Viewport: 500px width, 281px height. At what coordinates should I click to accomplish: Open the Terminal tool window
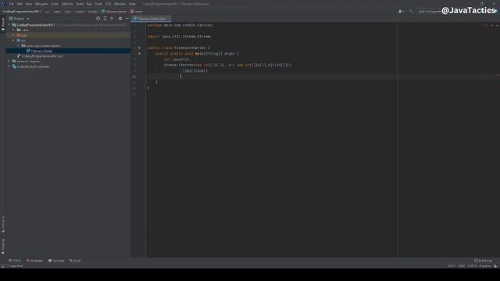[56, 261]
